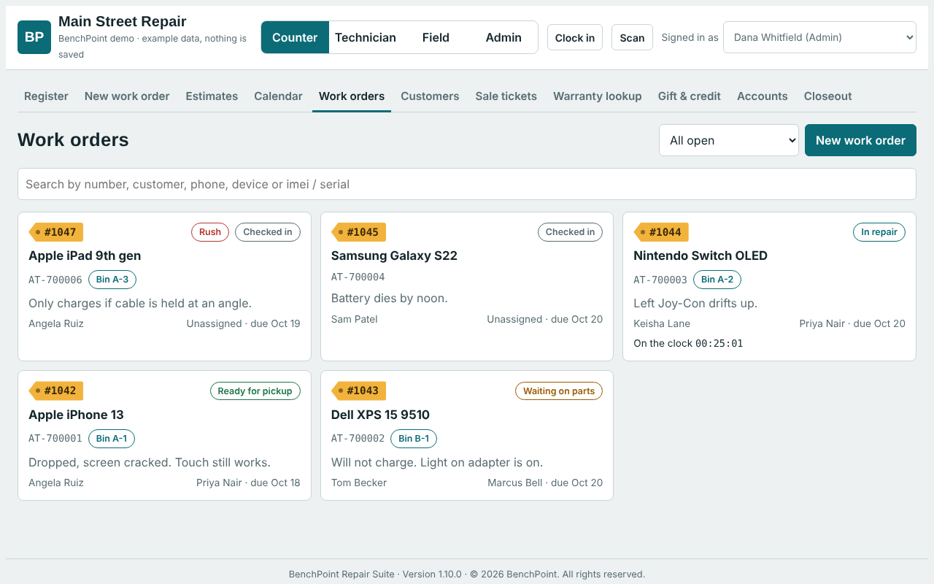Screen dimensions: 934x584
Task: Click the Bin A-3 label
Action: (112, 280)
